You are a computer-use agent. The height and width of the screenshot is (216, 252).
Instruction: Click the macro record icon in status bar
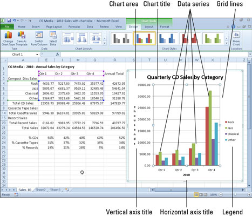[16, 194]
